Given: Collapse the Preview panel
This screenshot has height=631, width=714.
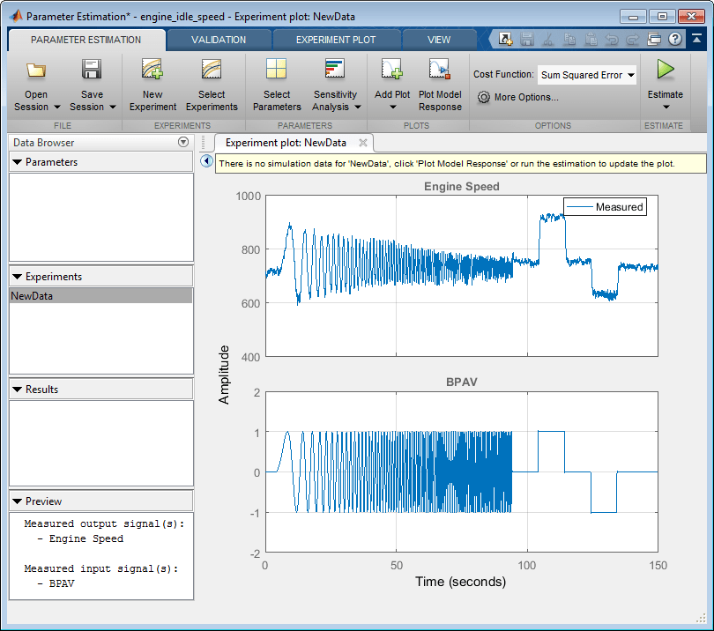Looking at the screenshot, I should [x=17, y=501].
